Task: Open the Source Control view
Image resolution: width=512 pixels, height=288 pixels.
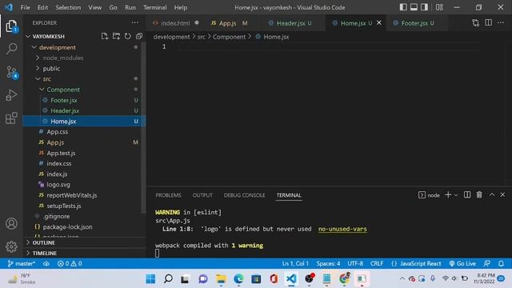Action: click(12, 72)
